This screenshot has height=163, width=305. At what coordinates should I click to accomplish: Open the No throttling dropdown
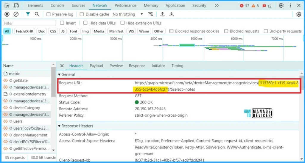point(128,14)
